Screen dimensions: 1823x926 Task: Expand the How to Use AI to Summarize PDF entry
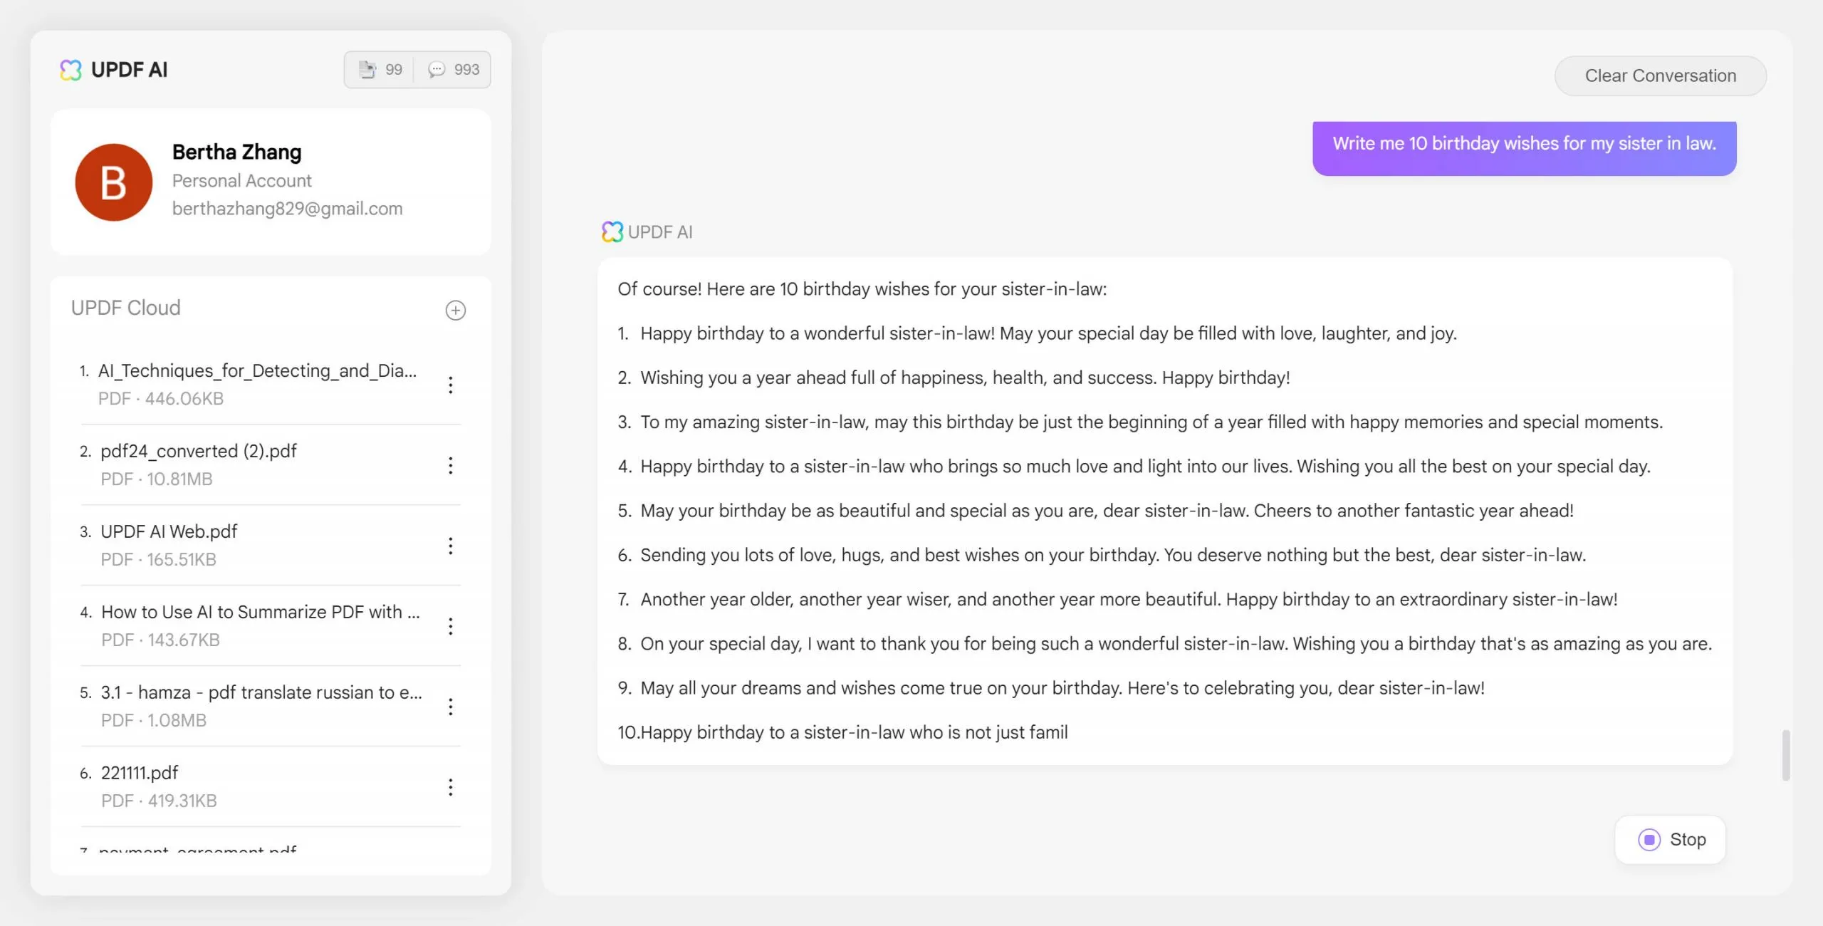(450, 626)
